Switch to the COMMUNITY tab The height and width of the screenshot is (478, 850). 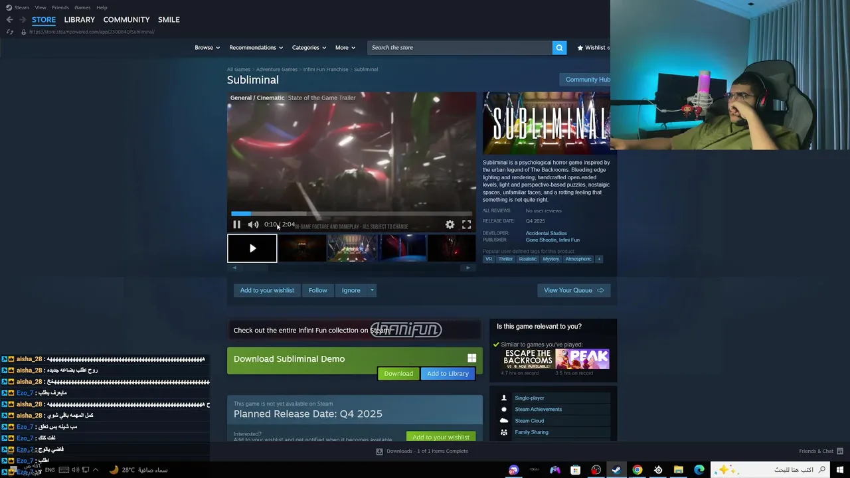coord(126,20)
